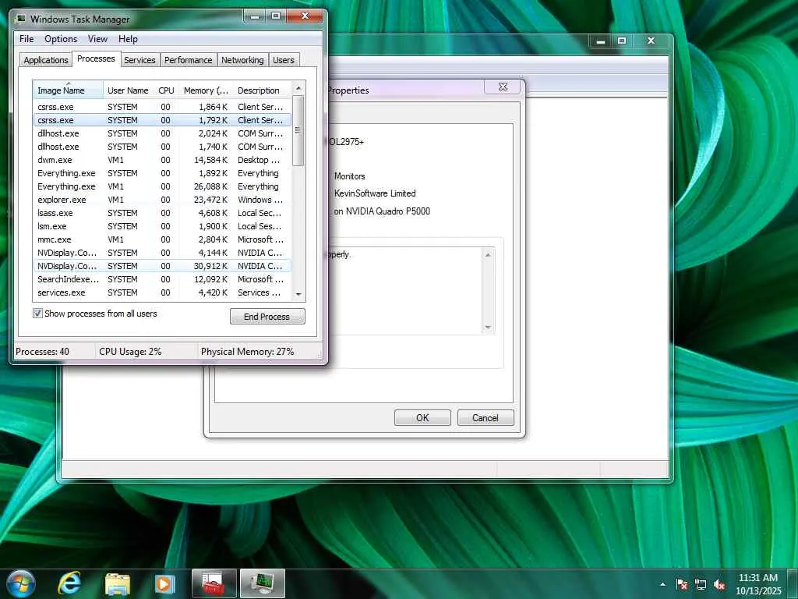Viewport: 798px width, 599px height.
Task: Switch to the Users tab
Action: (284, 60)
